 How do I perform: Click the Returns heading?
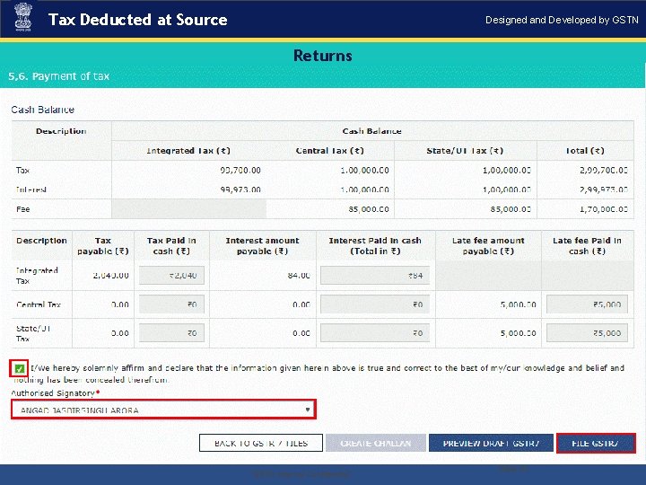click(x=323, y=56)
